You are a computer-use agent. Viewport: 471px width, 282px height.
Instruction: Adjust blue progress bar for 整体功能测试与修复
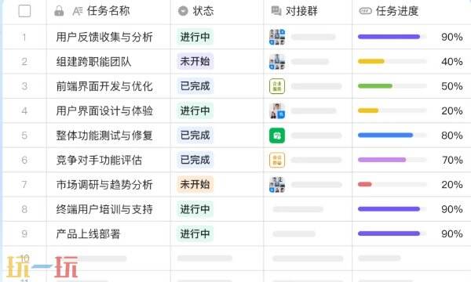pyautogui.click(x=392, y=136)
